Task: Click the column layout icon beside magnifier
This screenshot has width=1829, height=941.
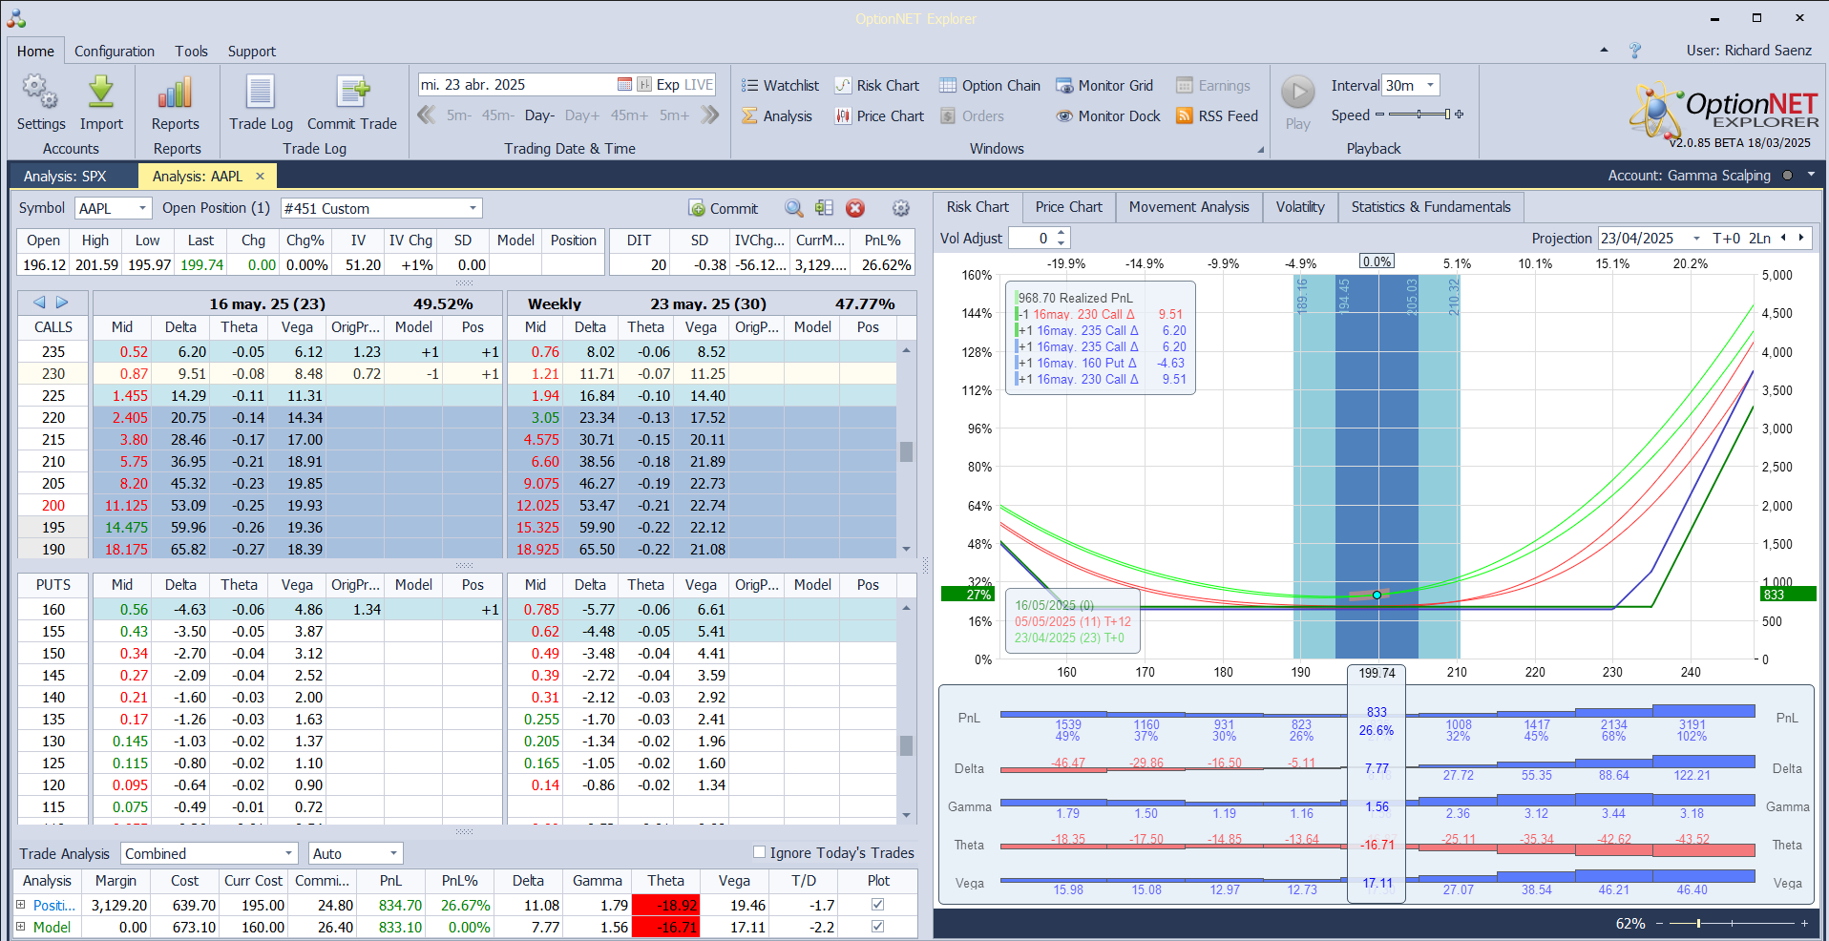Action: pyautogui.click(x=825, y=208)
